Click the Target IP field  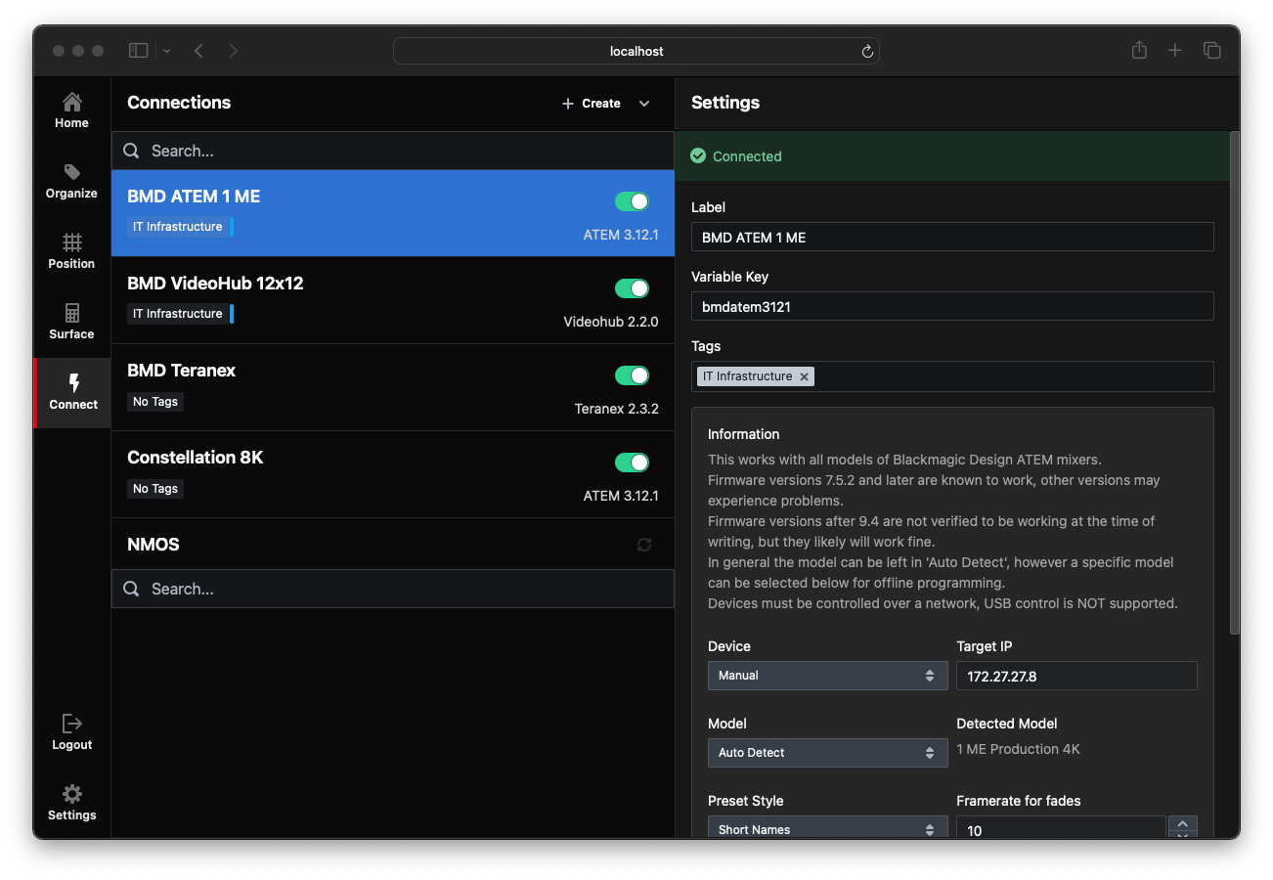click(x=1076, y=676)
